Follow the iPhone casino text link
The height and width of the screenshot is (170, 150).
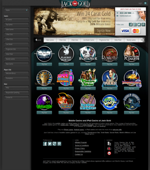click(x=68, y=130)
